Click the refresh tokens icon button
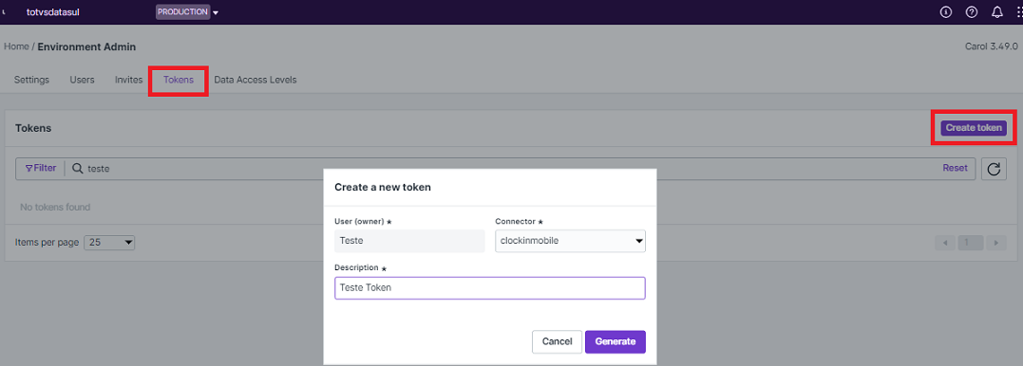 [994, 169]
